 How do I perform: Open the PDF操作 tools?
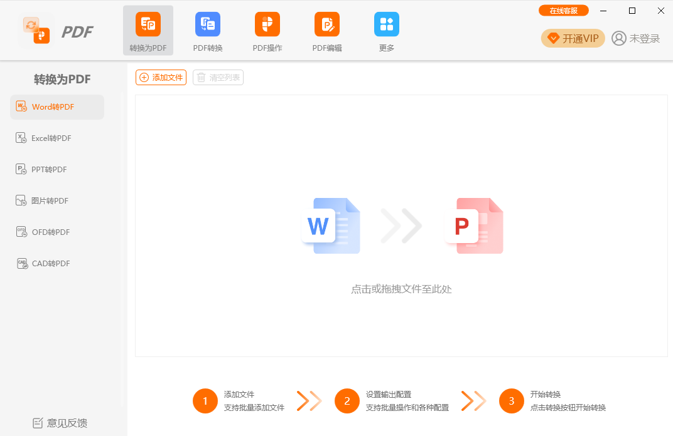267,31
